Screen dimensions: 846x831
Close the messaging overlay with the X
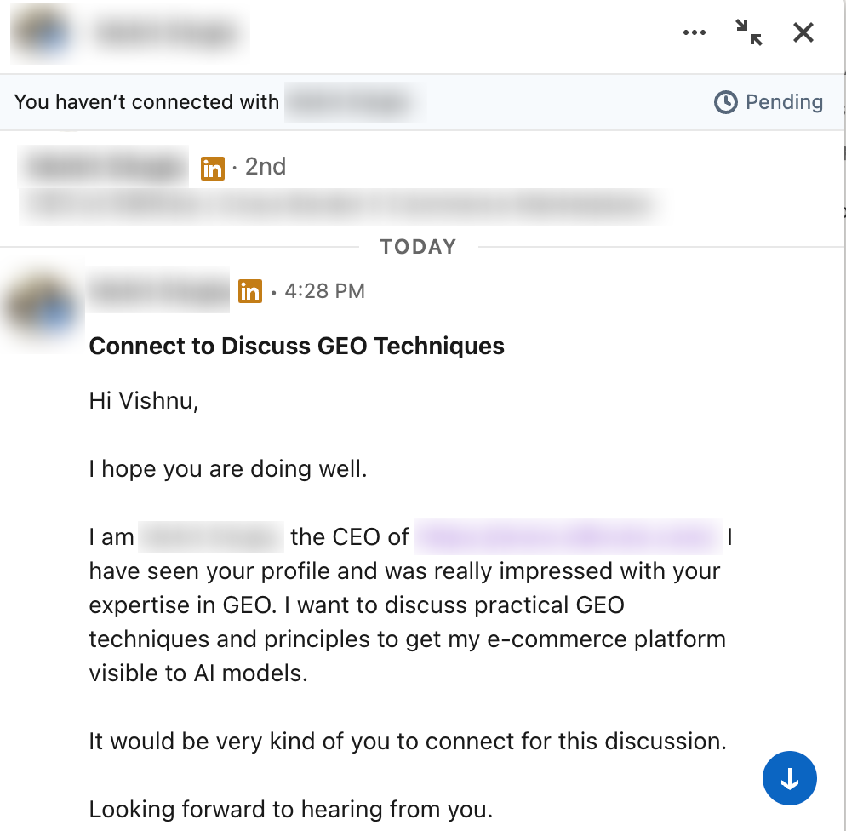pyautogui.click(x=802, y=32)
